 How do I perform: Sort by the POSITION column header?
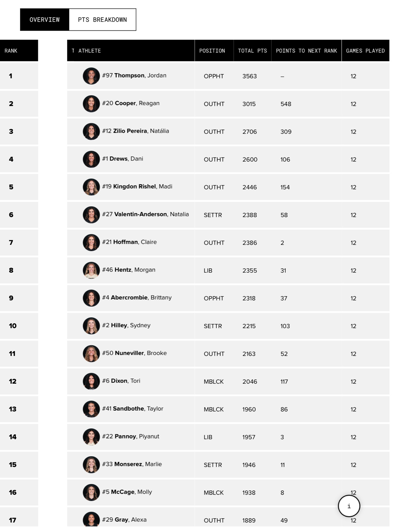(x=212, y=51)
